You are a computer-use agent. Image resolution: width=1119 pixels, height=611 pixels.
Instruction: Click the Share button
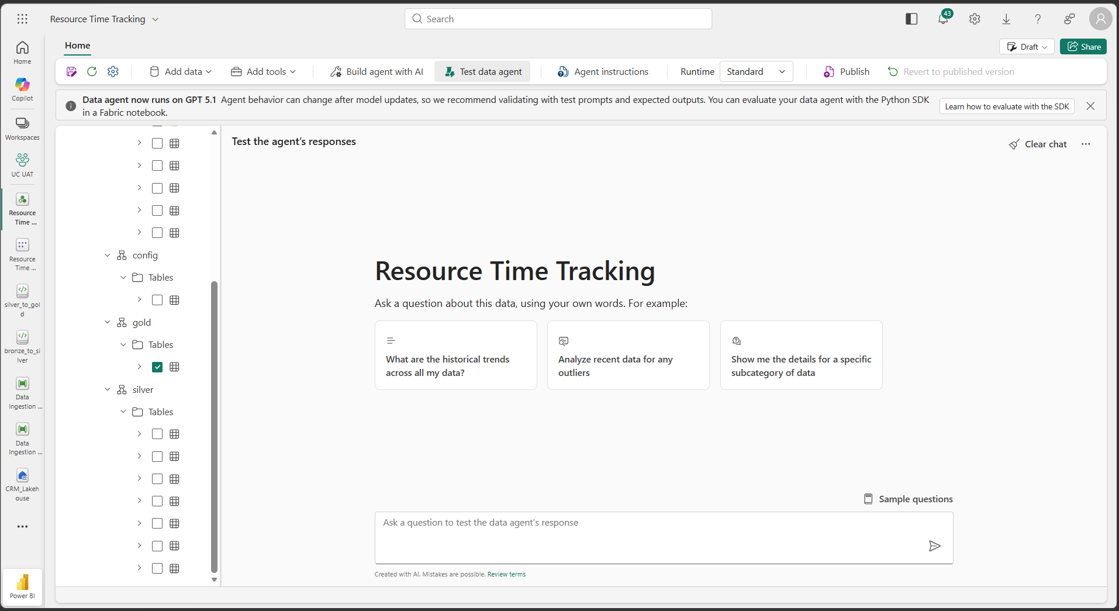[1083, 47]
